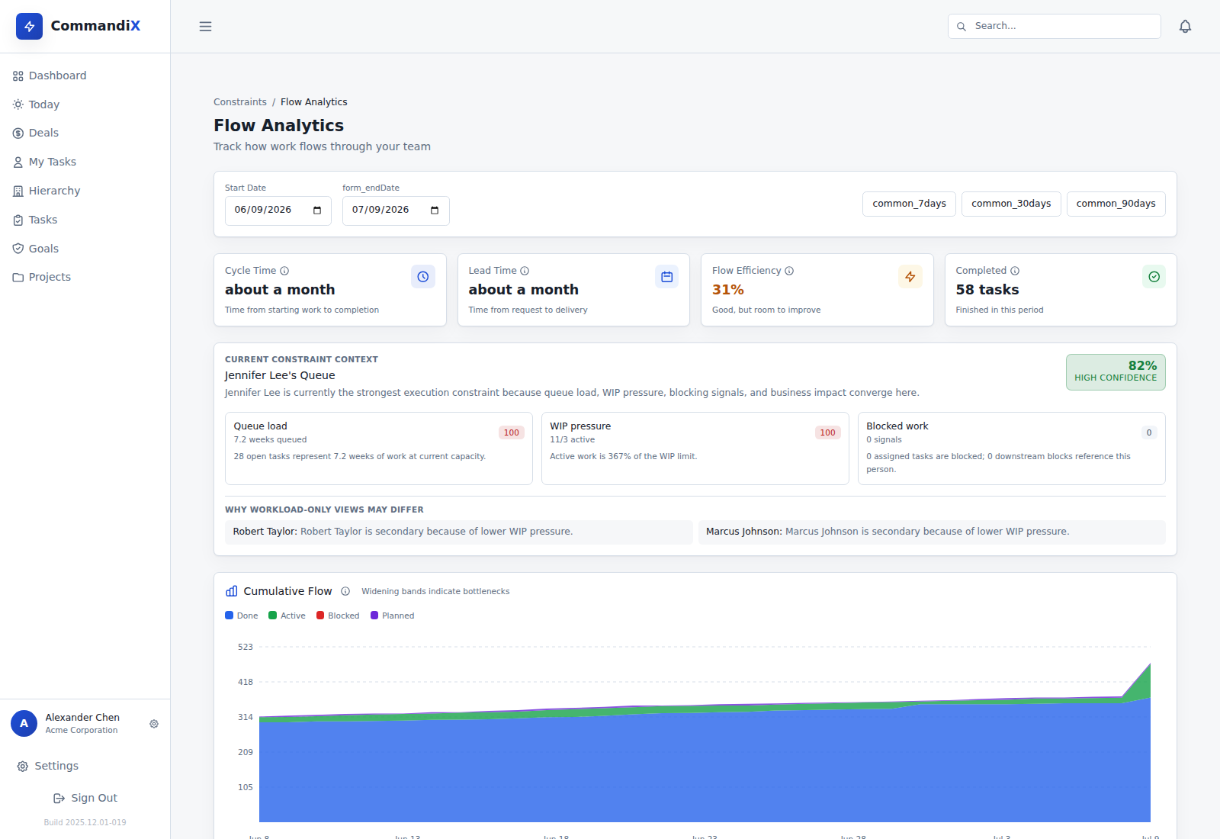Click the My Tasks person icon
1220x839 pixels.
pyautogui.click(x=18, y=162)
